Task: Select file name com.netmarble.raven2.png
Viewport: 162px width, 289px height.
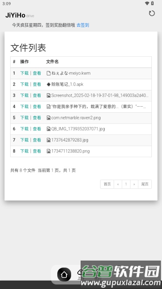Action: 76,118
